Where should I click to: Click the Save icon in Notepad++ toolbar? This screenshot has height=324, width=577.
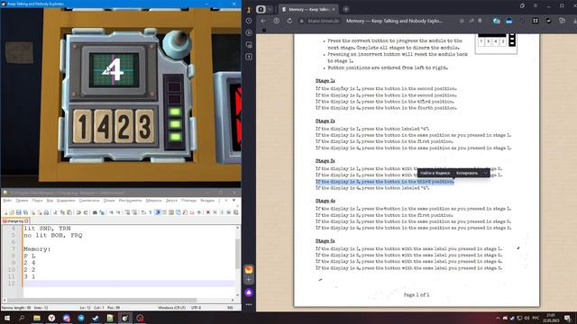[18, 212]
